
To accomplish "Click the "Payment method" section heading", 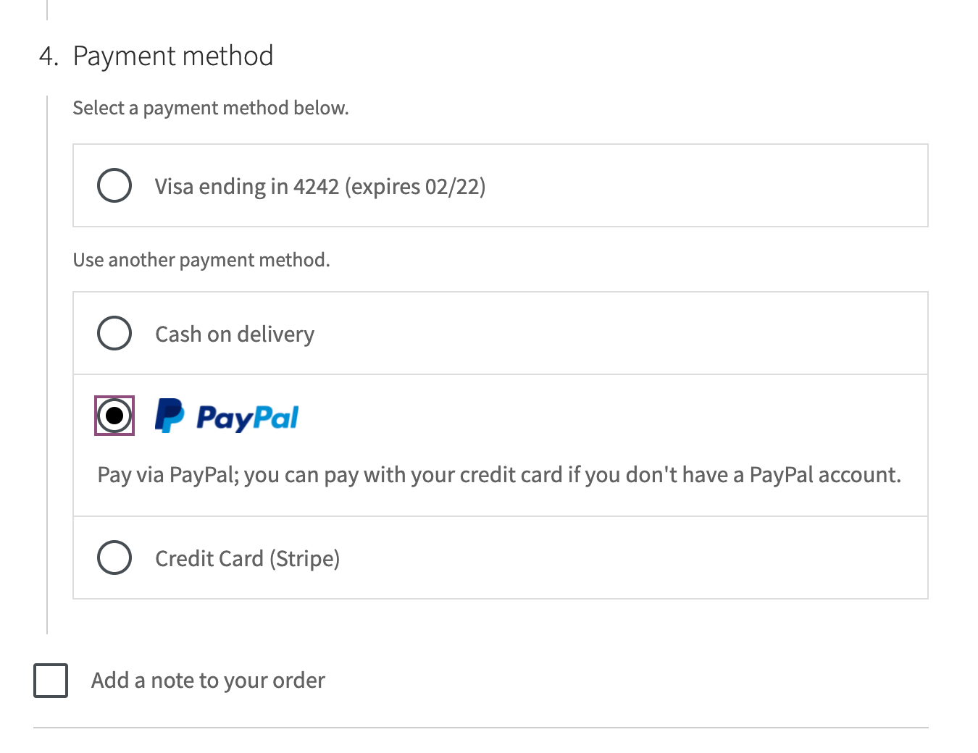I will click(x=174, y=55).
